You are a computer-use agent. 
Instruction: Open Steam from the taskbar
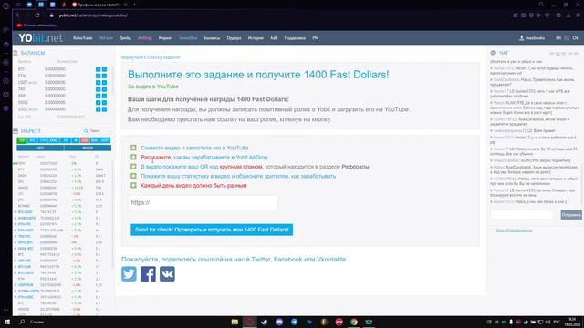pyautogui.click(x=265, y=322)
